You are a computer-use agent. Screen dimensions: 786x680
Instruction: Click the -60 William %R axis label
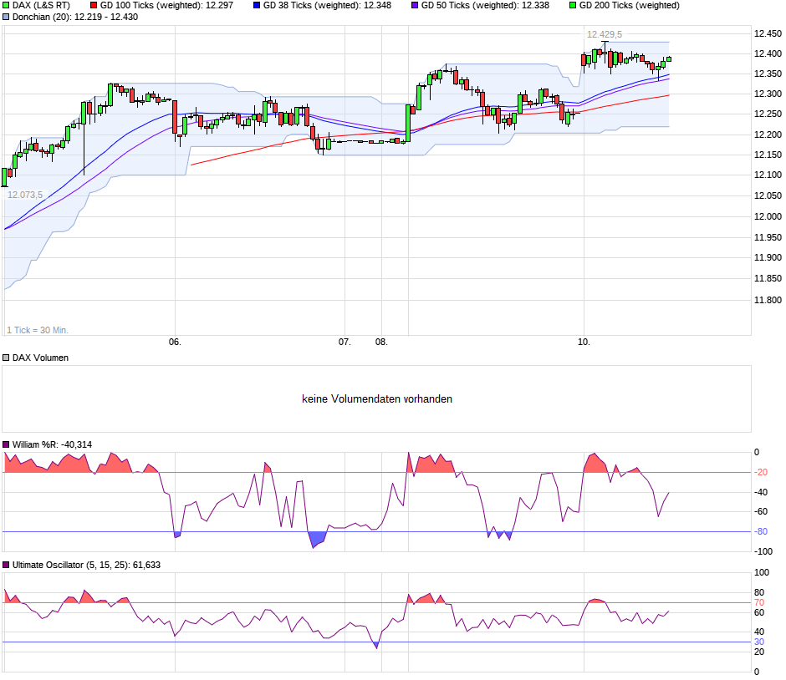pyautogui.click(x=761, y=511)
